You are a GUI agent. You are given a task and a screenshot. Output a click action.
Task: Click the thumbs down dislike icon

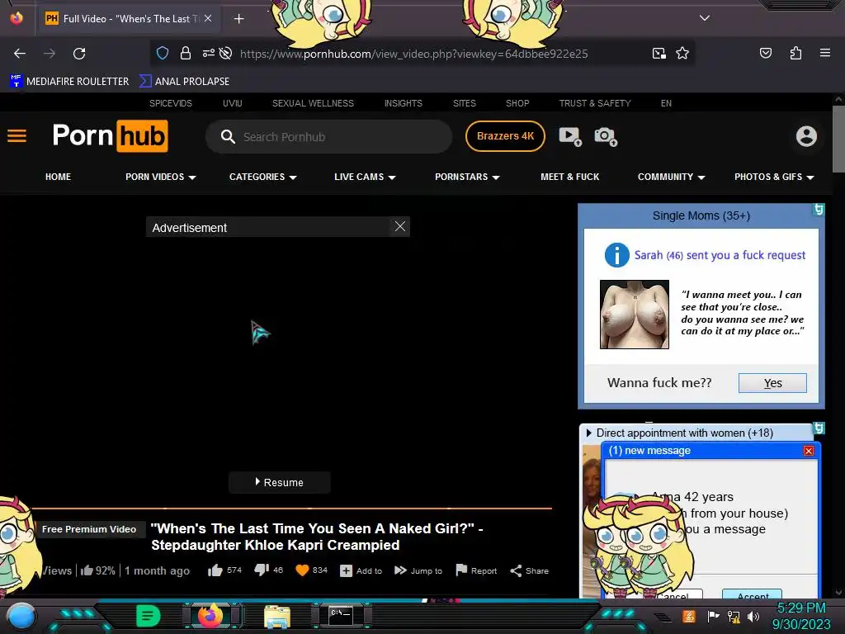tap(262, 570)
